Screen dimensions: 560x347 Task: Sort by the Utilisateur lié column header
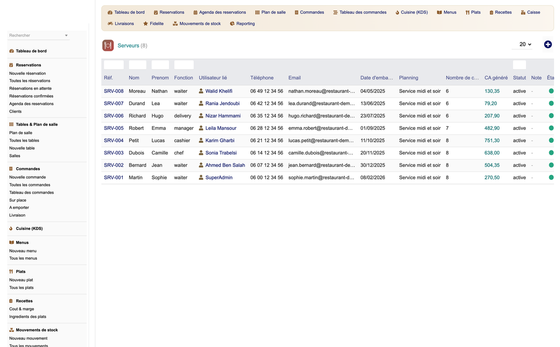pos(213,78)
